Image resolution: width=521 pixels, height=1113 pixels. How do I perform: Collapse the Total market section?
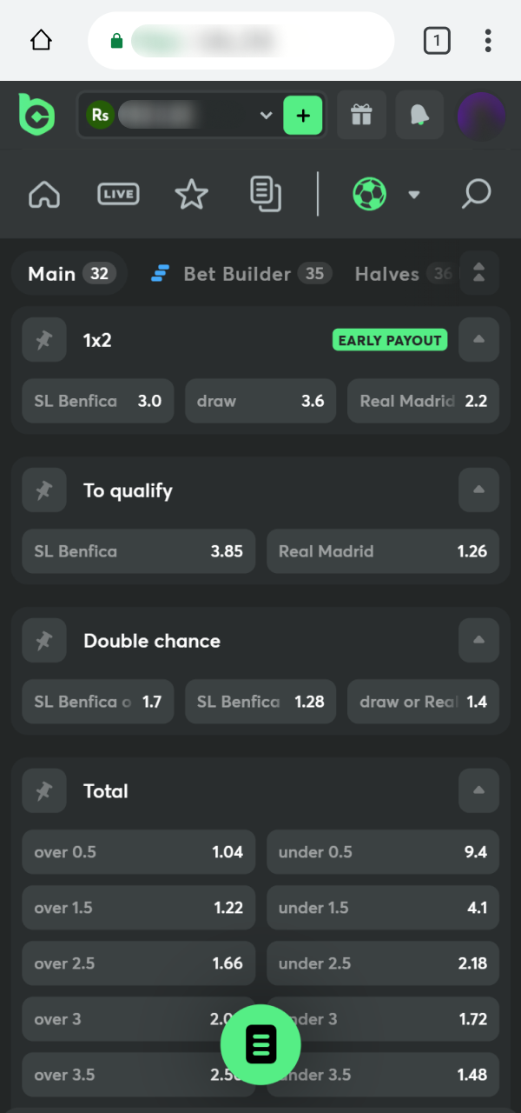[478, 790]
